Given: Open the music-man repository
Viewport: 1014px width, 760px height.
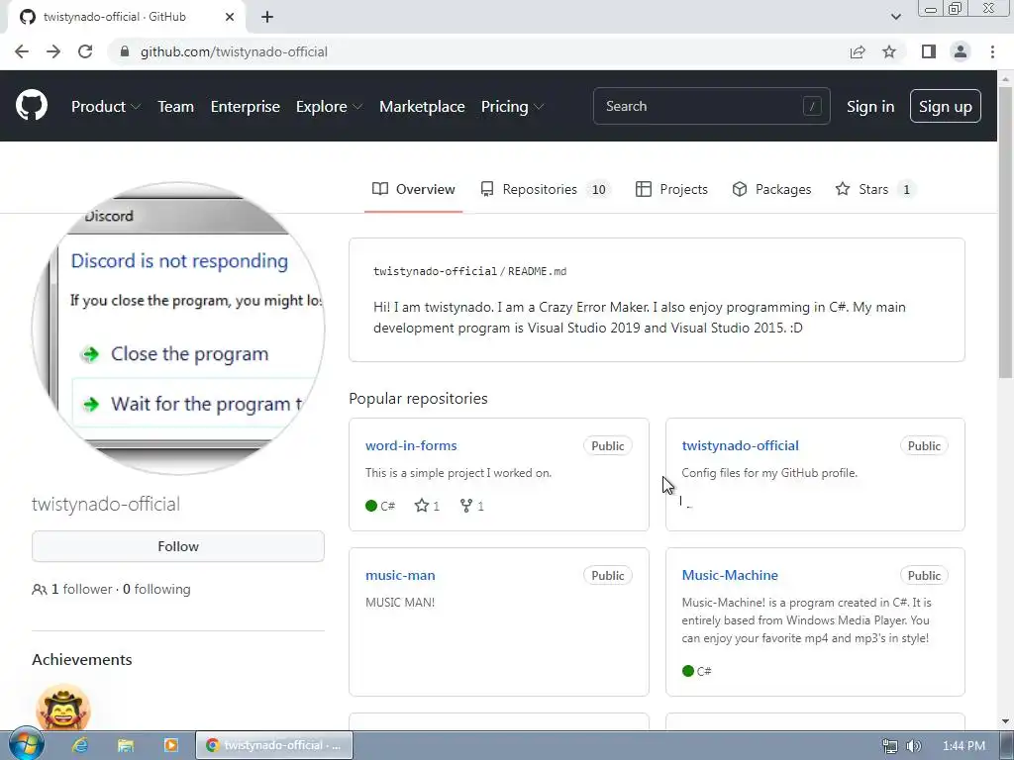Looking at the screenshot, I should tap(400, 575).
